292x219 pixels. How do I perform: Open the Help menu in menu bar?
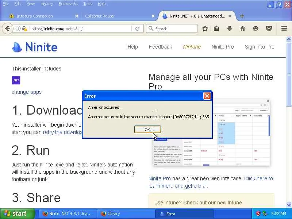[102, 4]
